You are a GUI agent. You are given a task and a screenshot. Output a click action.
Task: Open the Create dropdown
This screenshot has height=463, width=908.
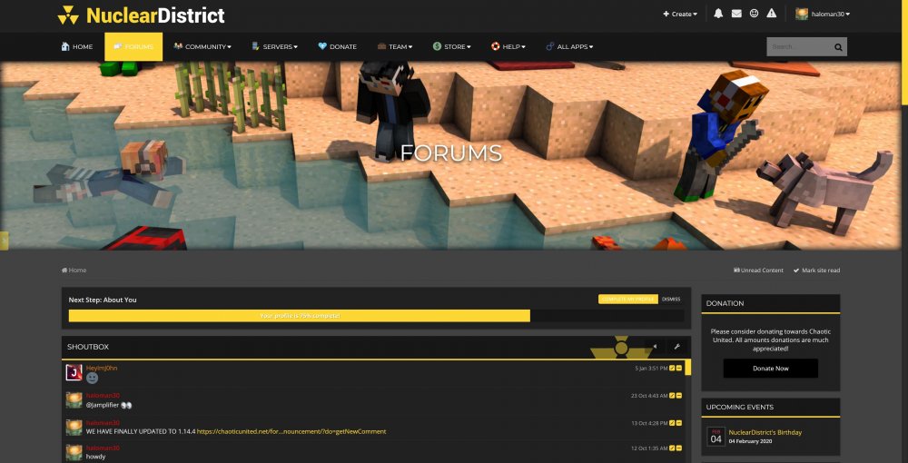tap(680, 14)
